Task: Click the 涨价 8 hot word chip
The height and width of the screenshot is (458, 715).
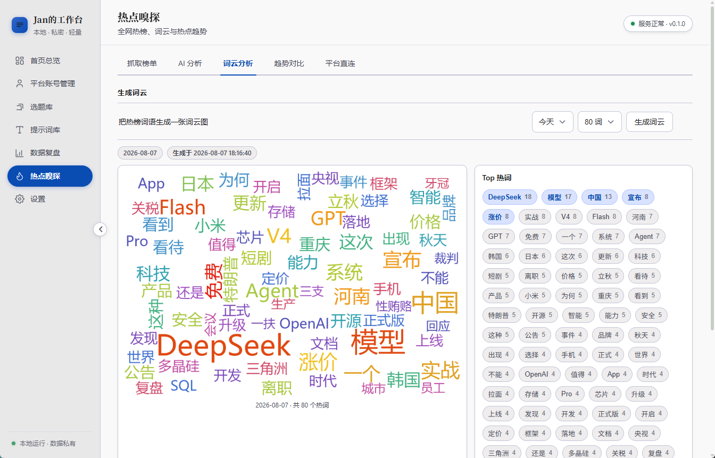Action: tap(498, 217)
